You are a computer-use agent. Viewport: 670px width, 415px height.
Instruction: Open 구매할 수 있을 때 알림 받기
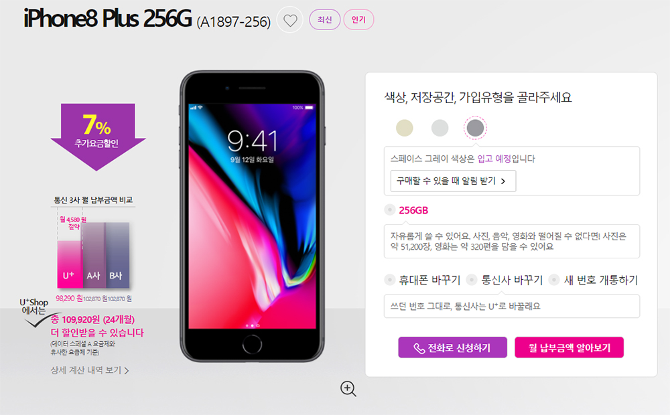point(453,181)
